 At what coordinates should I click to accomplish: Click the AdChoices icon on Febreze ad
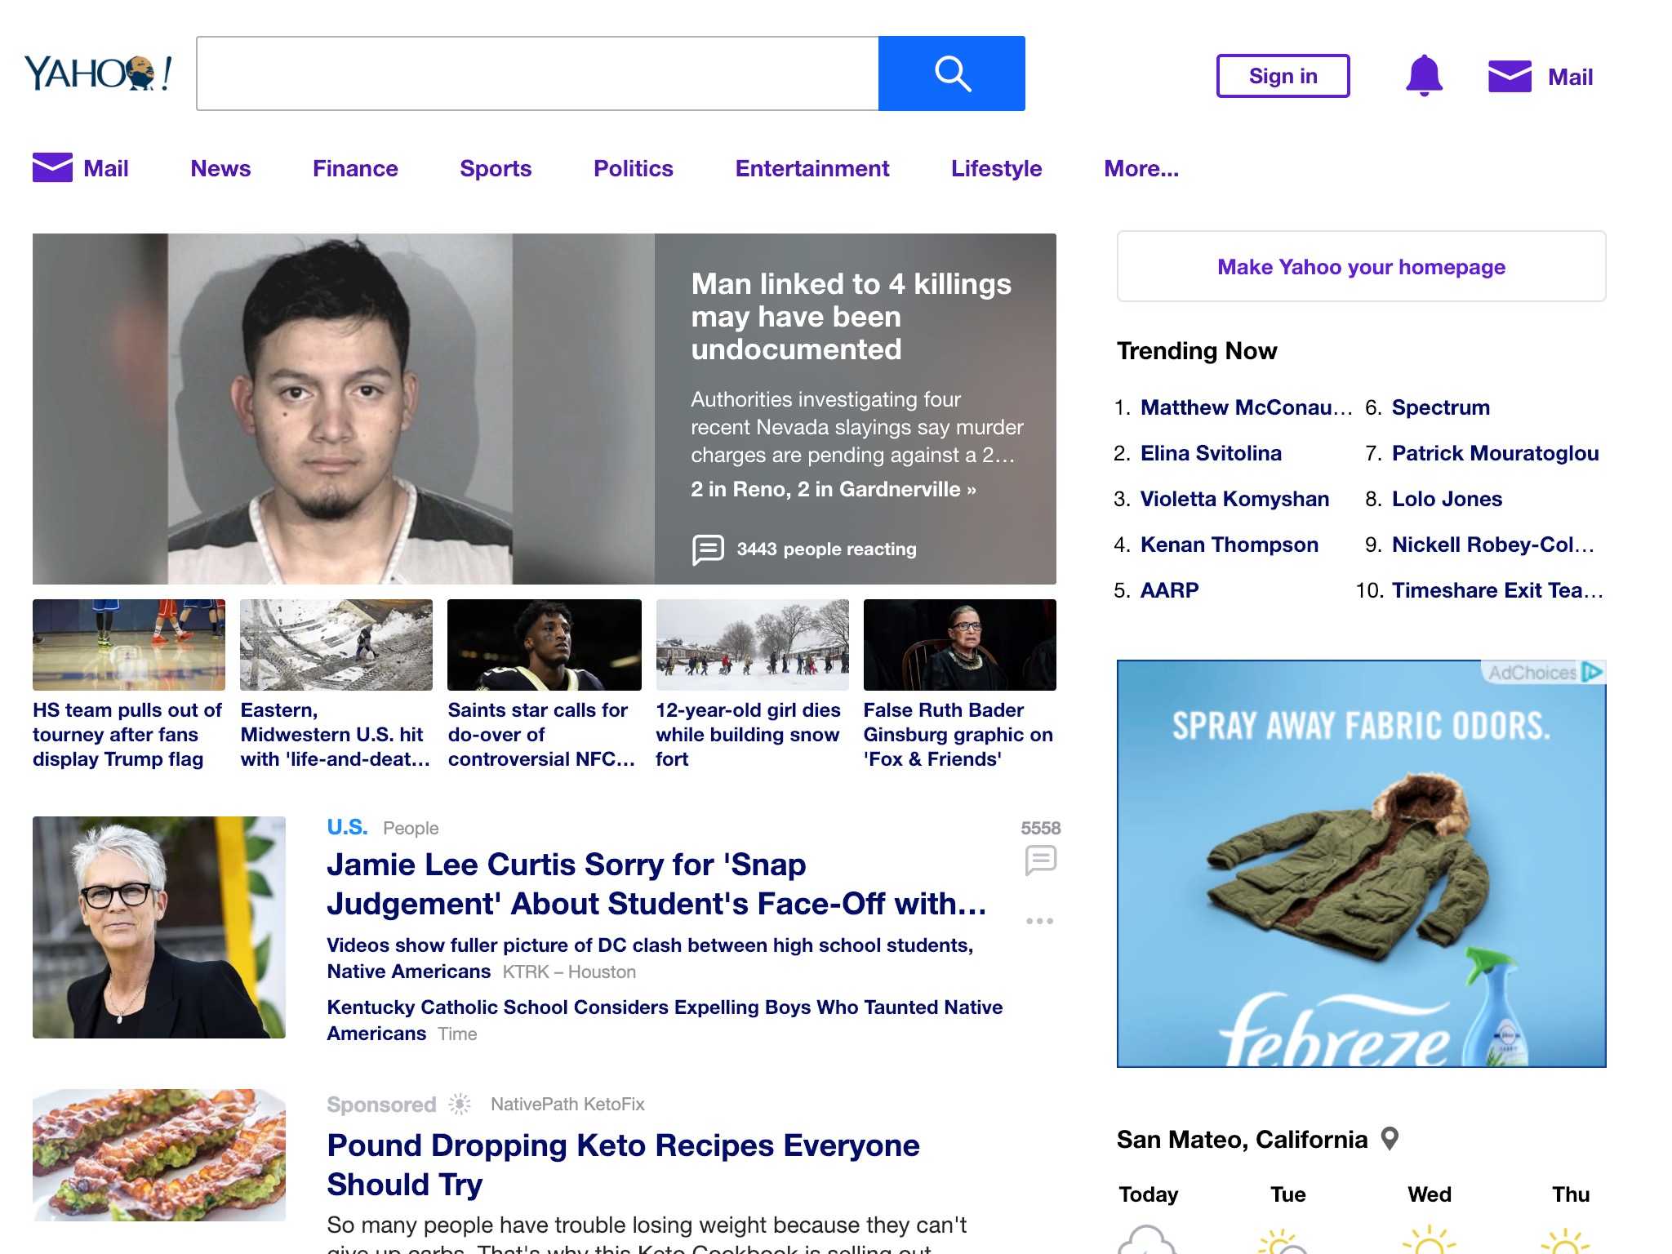point(1597,672)
